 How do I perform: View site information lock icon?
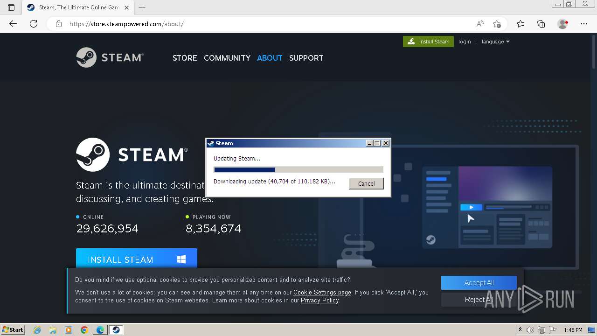(x=59, y=24)
